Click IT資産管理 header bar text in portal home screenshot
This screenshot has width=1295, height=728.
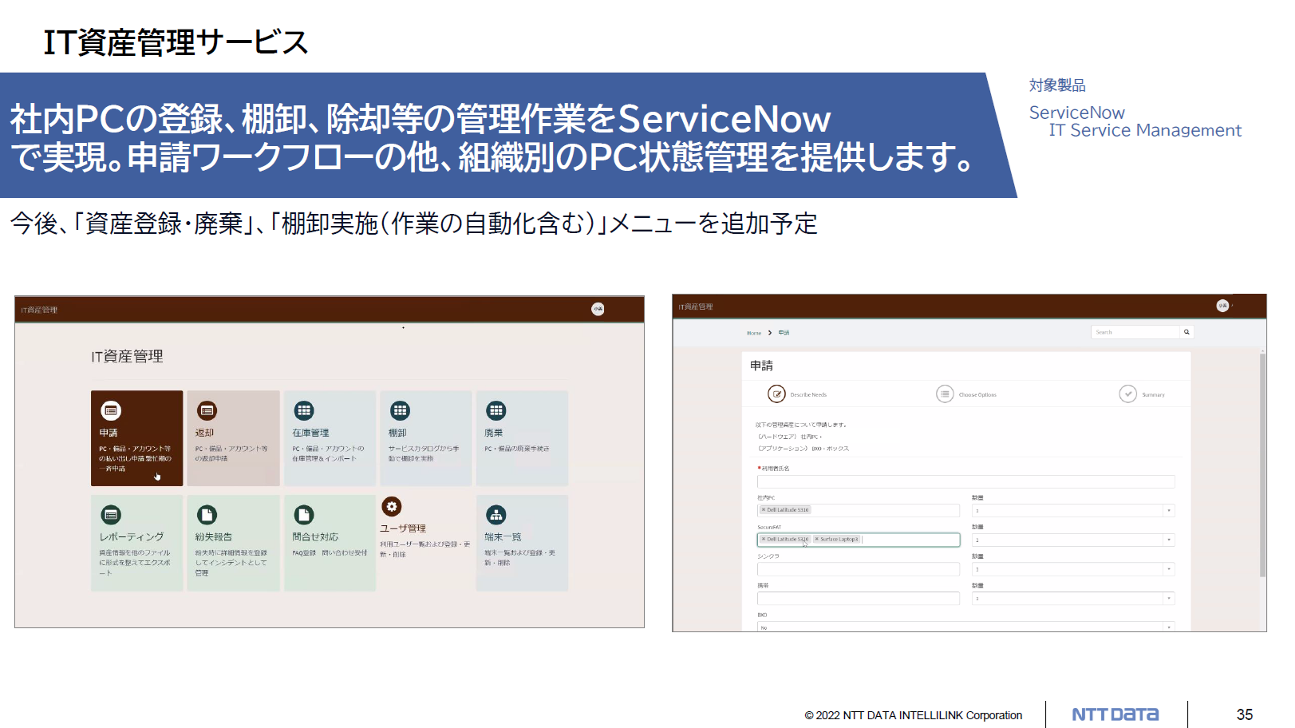pyautogui.click(x=39, y=310)
